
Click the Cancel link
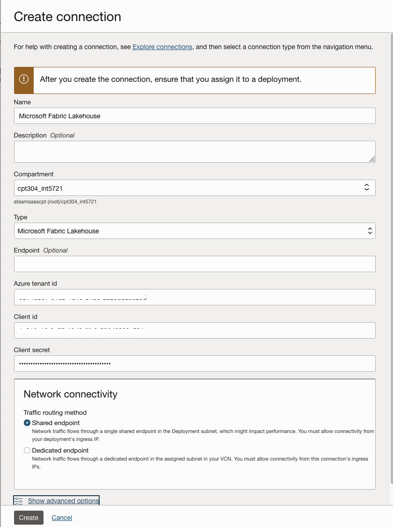(x=61, y=518)
